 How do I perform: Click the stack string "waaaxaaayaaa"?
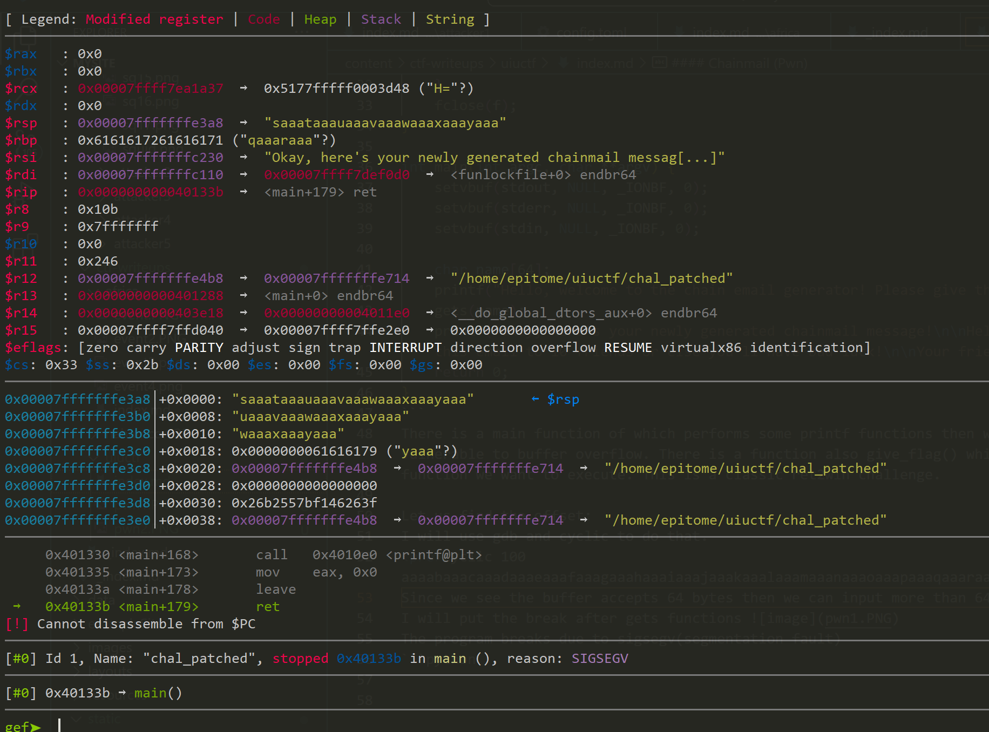pos(288,434)
